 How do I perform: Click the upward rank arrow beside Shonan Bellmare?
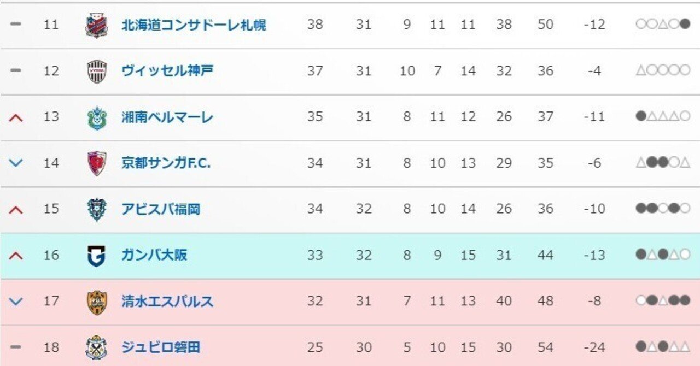point(15,116)
